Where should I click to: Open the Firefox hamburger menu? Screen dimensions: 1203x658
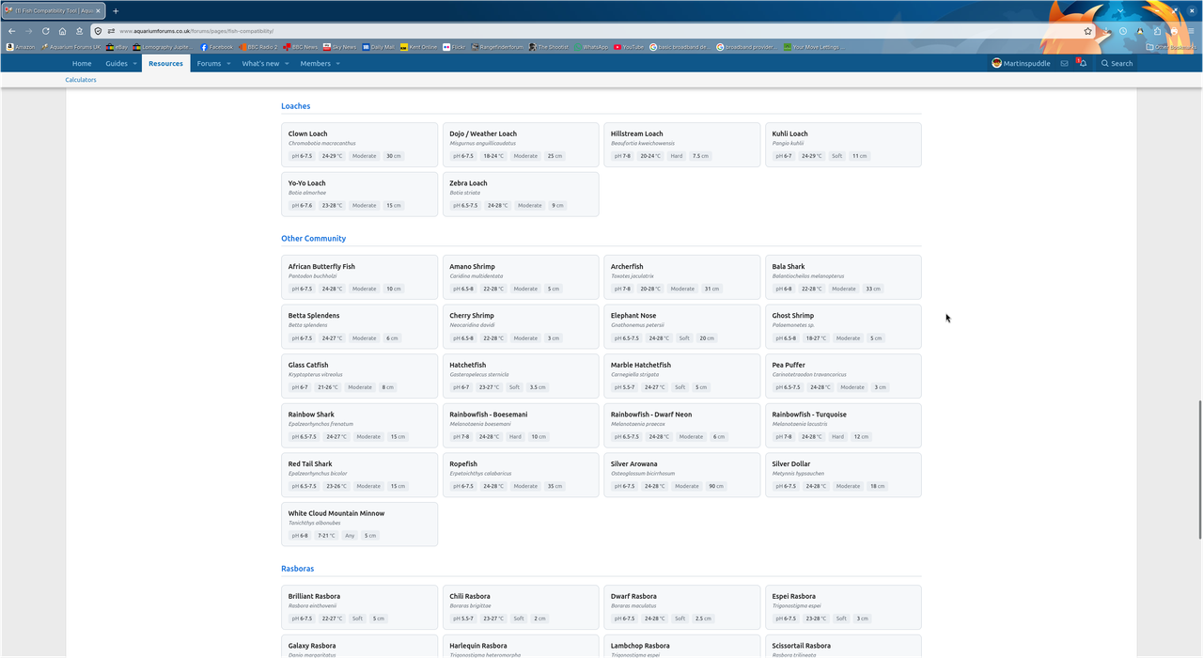[x=1191, y=31]
